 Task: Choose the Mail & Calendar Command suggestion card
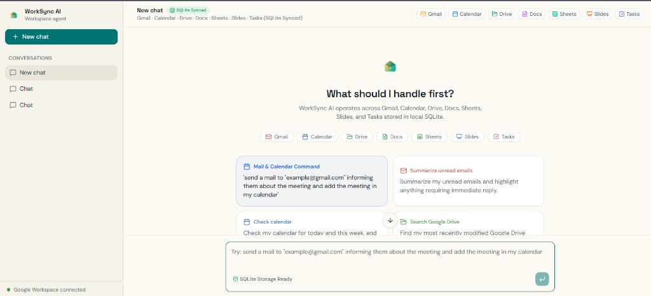[x=312, y=181]
